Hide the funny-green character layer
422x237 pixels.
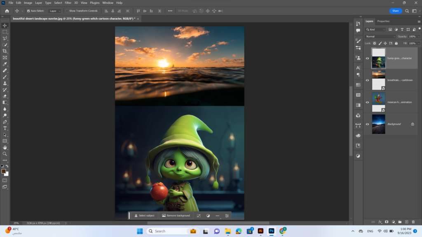(367, 58)
